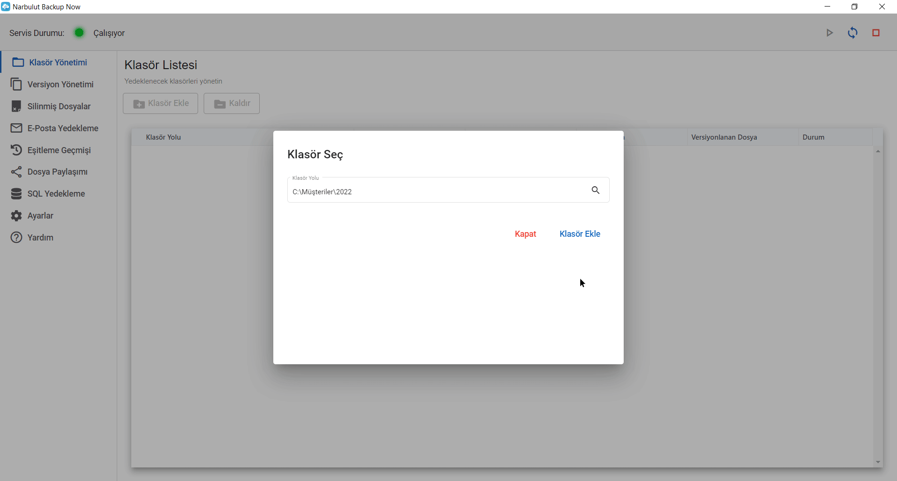The image size is (897, 481).
Task: Click the table scrollbar down arrow
Action: 878,462
